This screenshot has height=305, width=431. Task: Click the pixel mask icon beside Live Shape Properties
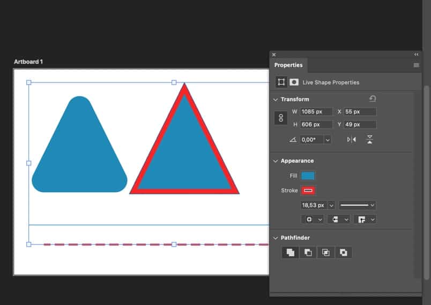[x=294, y=82]
